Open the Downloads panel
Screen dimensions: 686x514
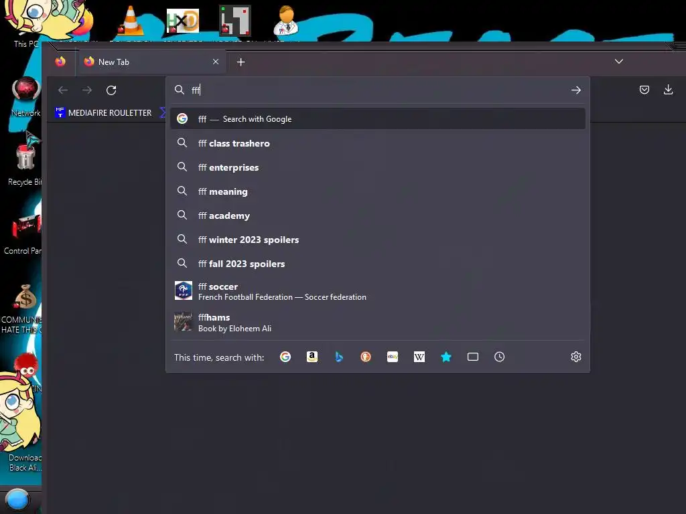click(668, 90)
